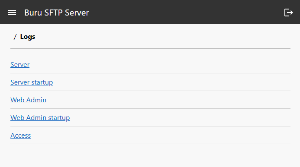Open the Server startup log

(x=32, y=82)
